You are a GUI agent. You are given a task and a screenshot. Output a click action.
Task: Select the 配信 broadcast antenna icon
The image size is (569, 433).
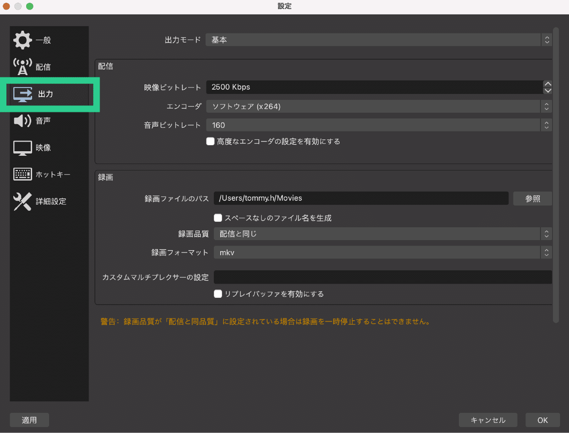22,67
